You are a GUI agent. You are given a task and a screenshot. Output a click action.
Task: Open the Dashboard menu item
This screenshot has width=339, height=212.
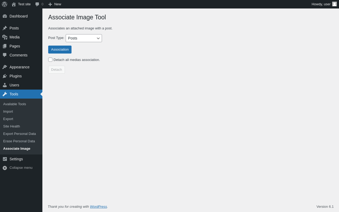pyautogui.click(x=21, y=16)
